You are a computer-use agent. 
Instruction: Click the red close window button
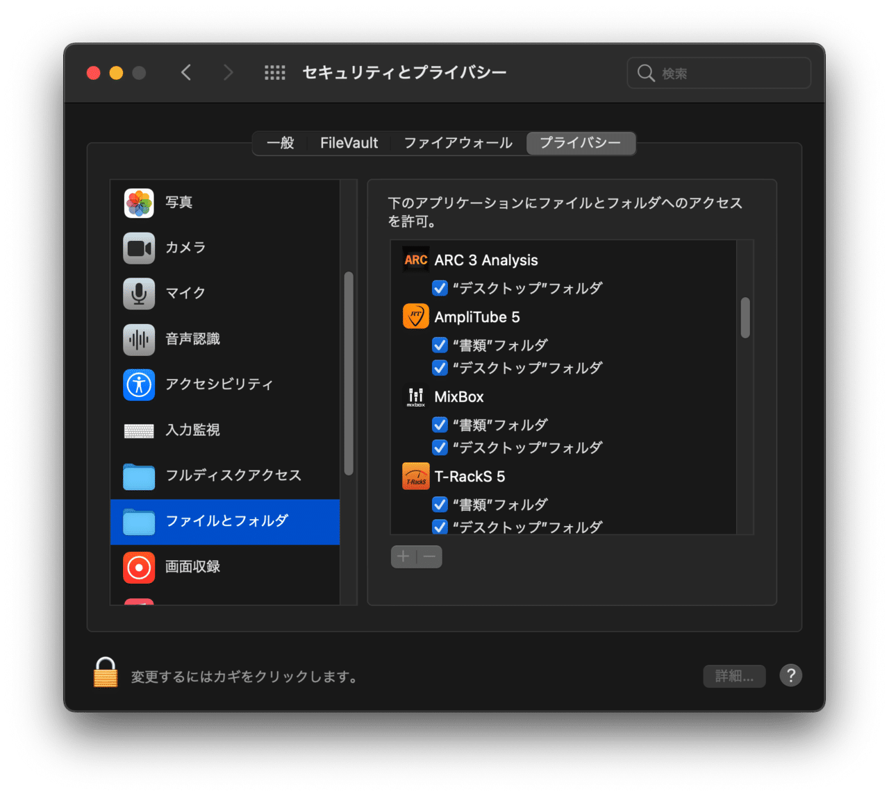click(x=93, y=73)
